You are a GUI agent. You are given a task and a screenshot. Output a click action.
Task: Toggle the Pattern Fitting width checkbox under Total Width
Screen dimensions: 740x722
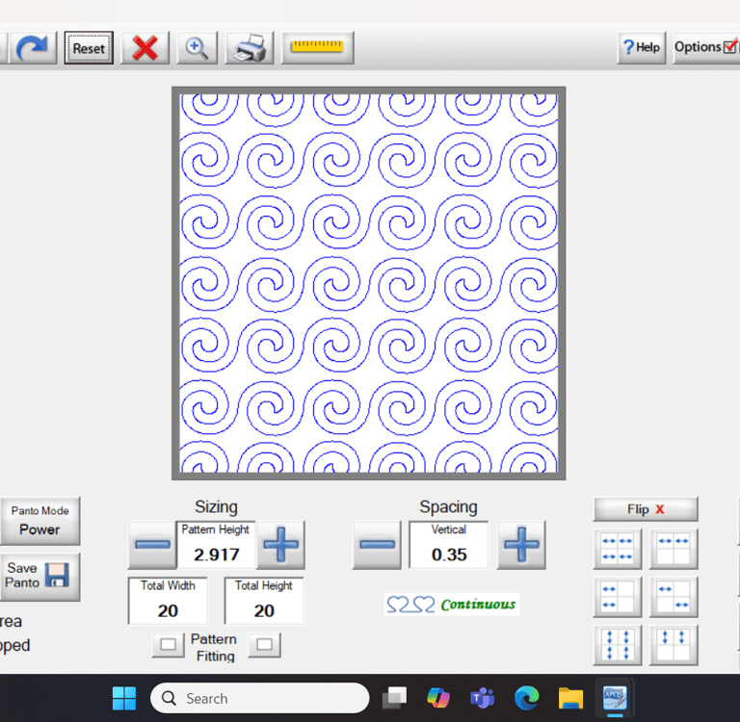168,645
